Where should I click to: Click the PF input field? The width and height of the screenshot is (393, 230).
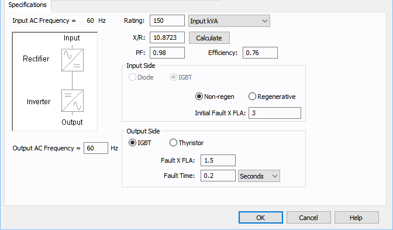(x=167, y=53)
